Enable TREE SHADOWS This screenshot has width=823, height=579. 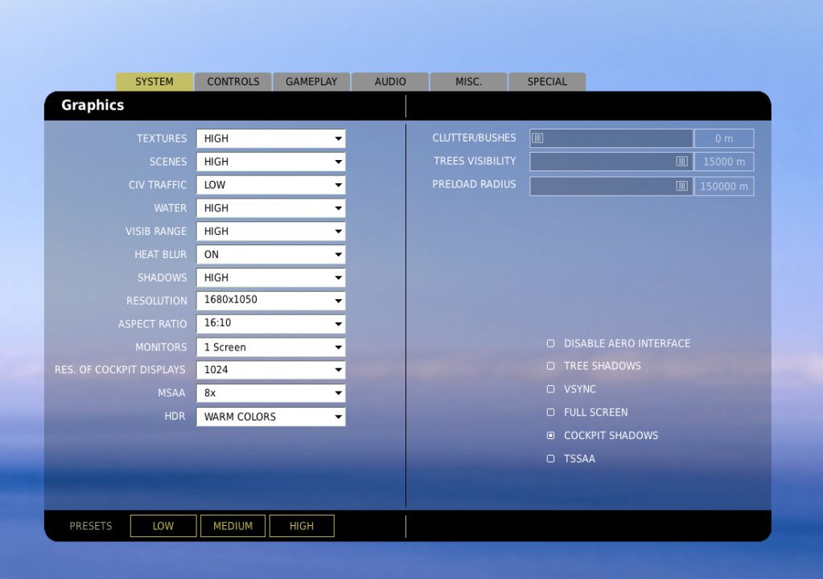click(x=550, y=365)
